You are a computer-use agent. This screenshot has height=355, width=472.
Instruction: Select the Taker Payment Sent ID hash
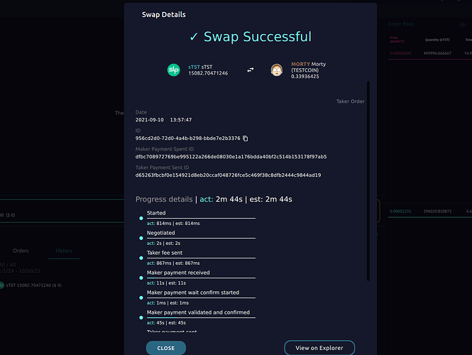pos(228,175)
